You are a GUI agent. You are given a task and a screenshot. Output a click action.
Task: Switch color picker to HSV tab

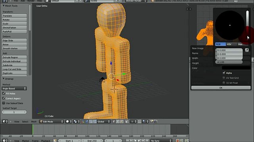pos(231,44)
